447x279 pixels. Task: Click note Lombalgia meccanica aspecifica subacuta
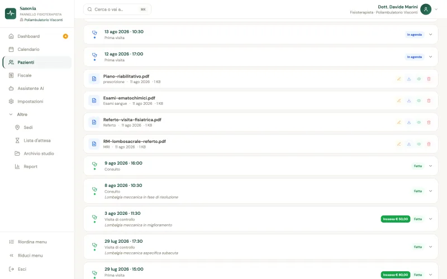point(141,253)
